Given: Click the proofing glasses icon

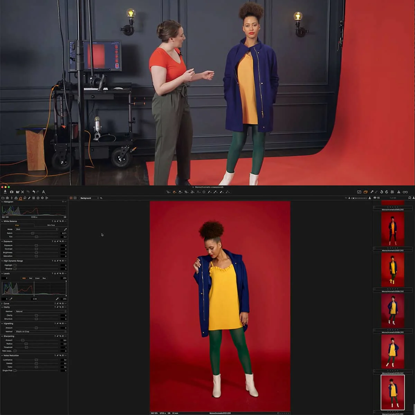Looking at the screenshot, I should click(405, 192).
